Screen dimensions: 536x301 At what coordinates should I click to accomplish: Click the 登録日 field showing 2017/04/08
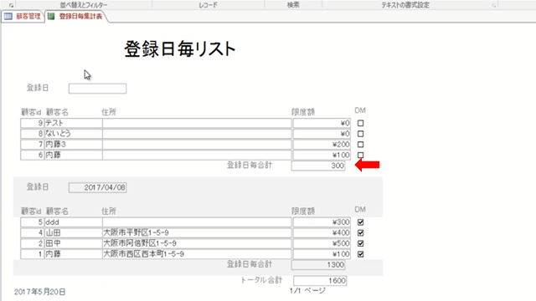[x=97, y=187]
